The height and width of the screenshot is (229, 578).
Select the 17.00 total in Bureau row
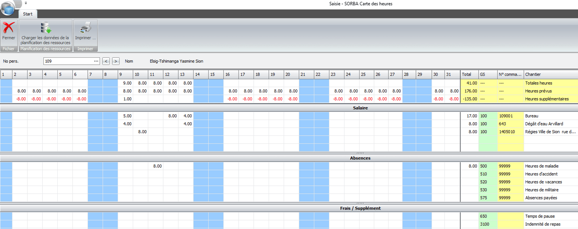(x=469, y=116)
